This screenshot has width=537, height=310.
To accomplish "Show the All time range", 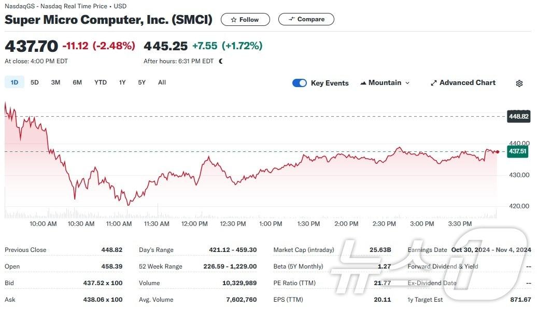I will click(x=162, y=82).
